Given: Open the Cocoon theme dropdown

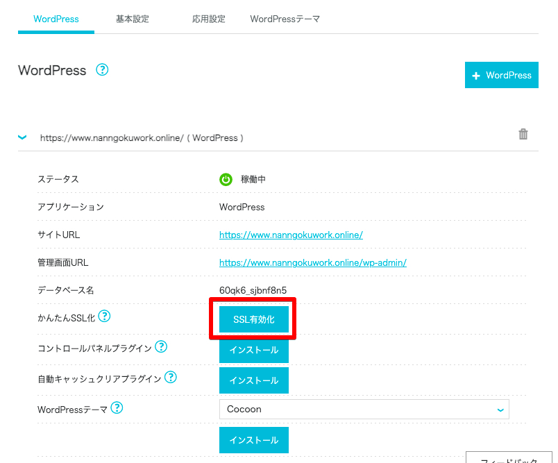Looking at the screenshot, I should click(x=364, y=410).
